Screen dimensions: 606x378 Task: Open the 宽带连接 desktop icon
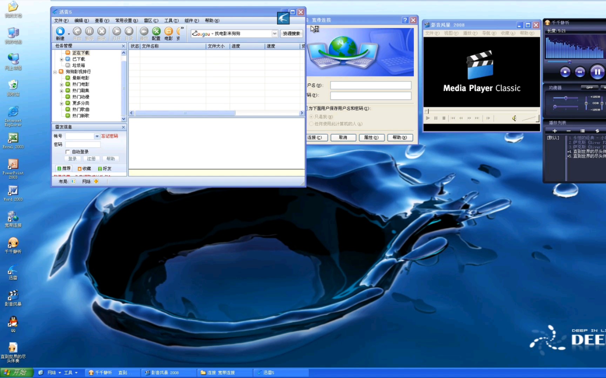(13, 219)
